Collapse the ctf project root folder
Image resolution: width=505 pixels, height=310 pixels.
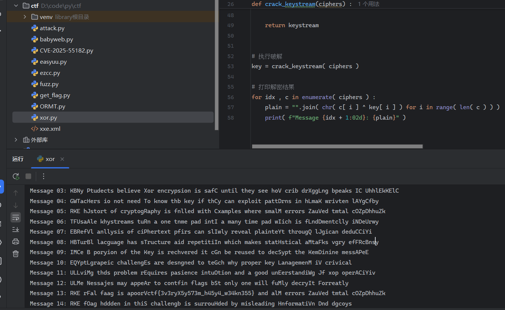pos(16,6)
